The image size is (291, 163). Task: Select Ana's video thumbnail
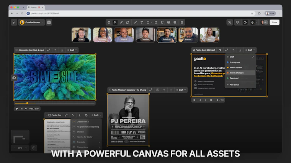coord(209,35)
